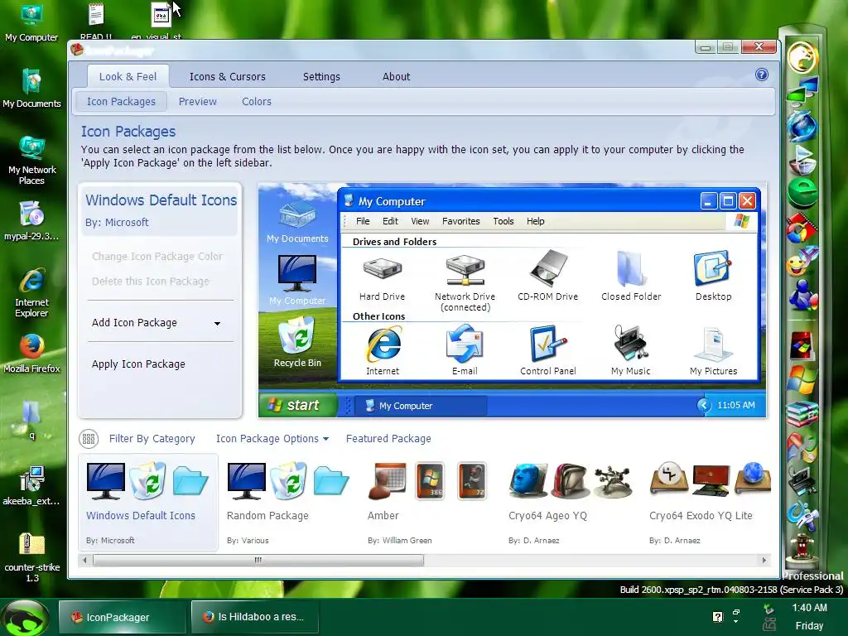Click Add Icon Package label
The height and width of the screenshot is (636, 848).
coord(134,322)
